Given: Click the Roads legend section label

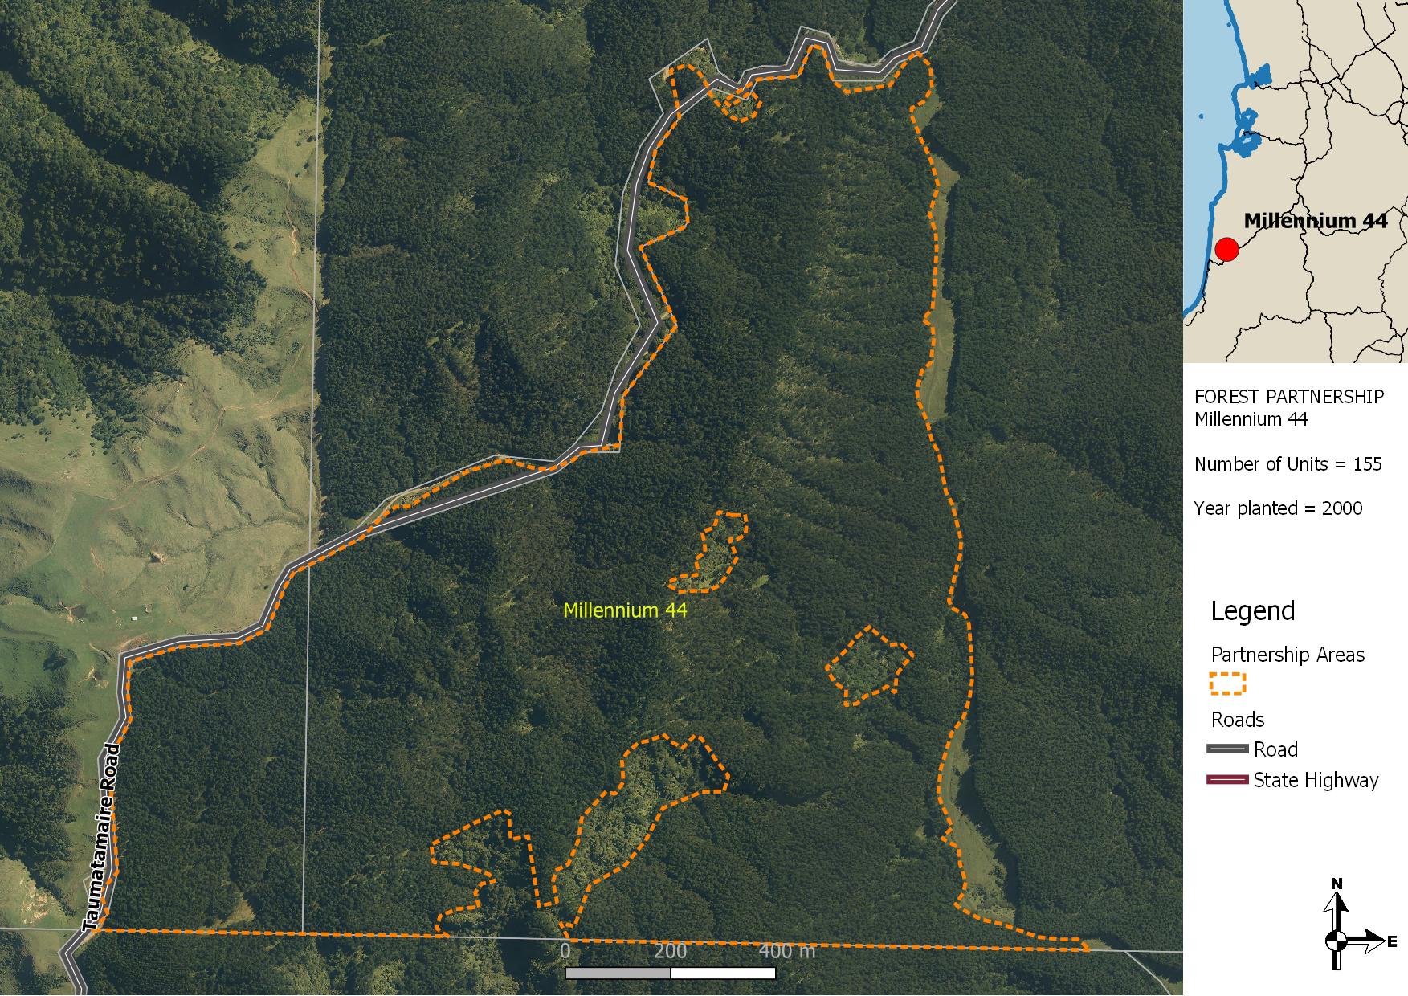Looking at the screenshot, I should (1238, 720).
